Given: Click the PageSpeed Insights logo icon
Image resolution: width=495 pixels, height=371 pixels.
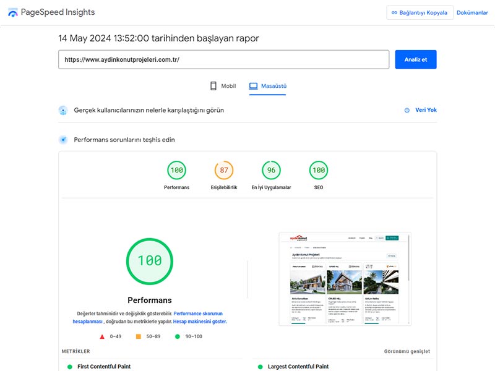Looking at the screenshot, I should (12, 12).
